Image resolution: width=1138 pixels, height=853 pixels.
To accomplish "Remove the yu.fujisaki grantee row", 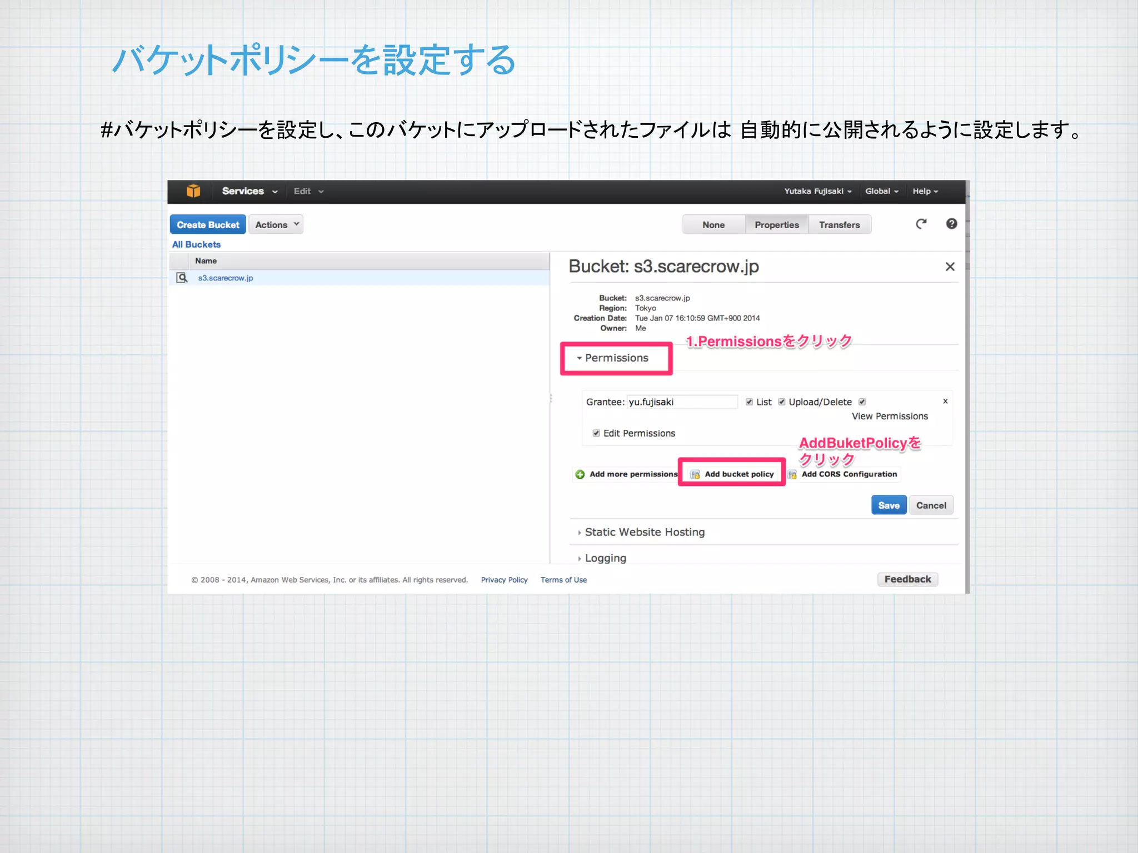I will click(x=945, y=401).
